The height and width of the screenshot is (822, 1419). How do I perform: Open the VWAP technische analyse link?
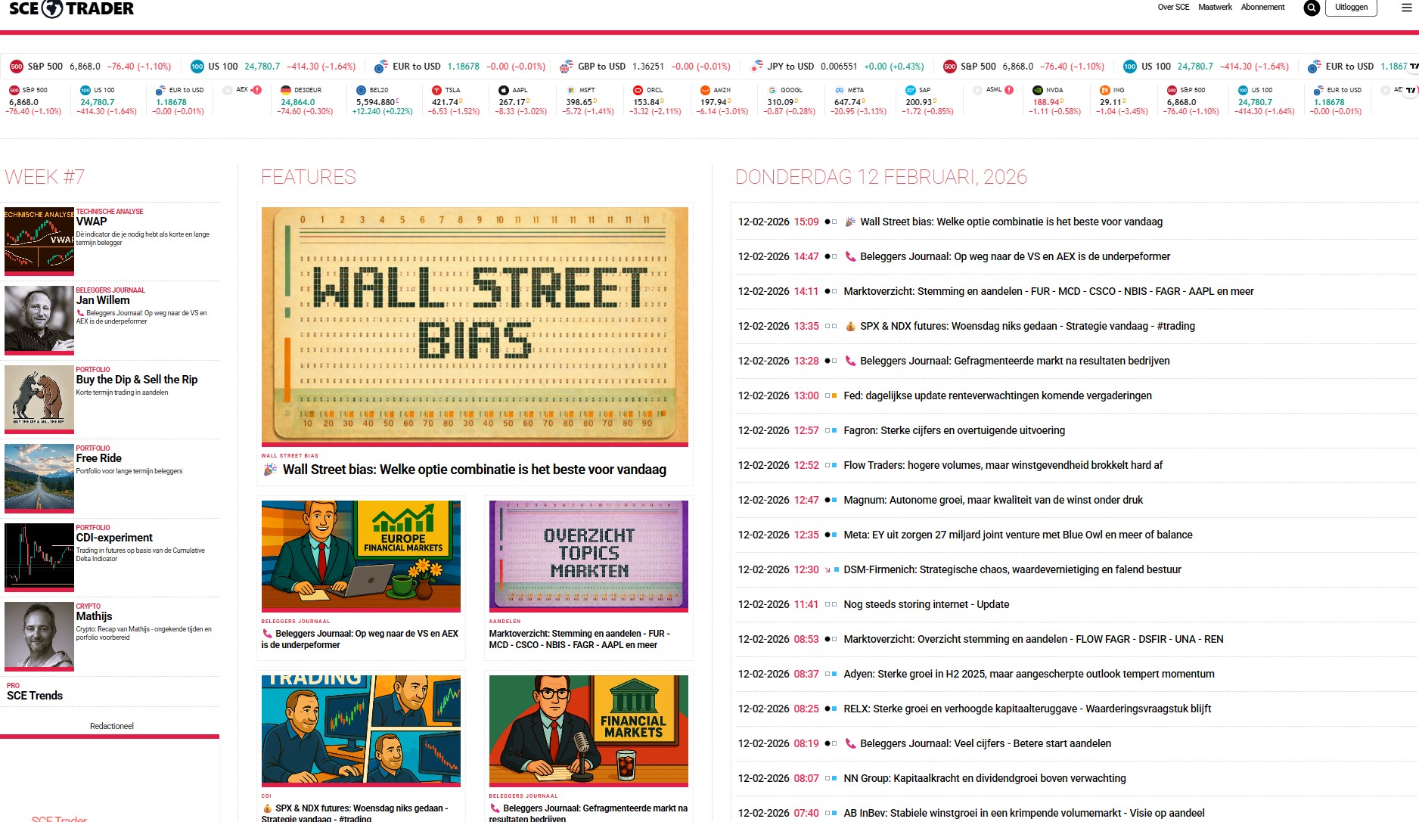(x=92, y=222)
